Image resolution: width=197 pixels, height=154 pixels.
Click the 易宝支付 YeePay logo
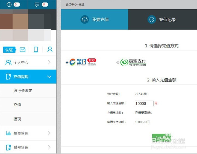tap(133, 62)
